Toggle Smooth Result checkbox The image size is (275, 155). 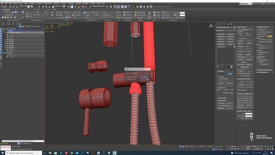(x=258, y=30)
